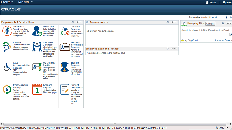Viewport: 232px width, 130px height.
Task: Open the Careers text link
Action: pyautogui.click(x=17, y=42)
